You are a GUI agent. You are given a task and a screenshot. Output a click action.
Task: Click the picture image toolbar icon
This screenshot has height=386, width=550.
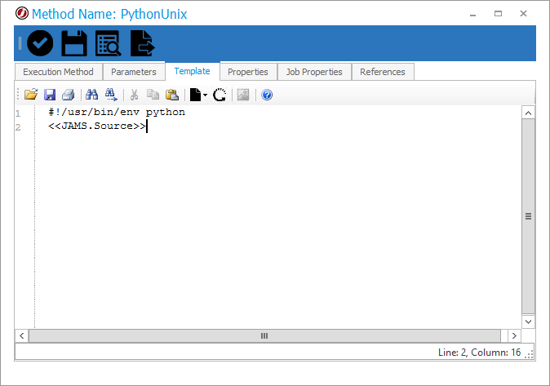(x=243, y=95)
